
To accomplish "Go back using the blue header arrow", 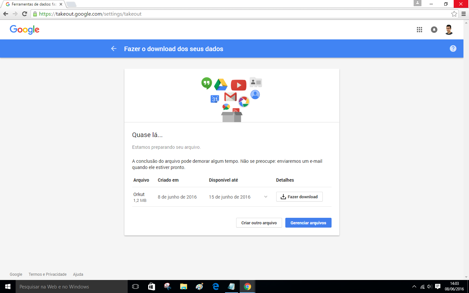I will tap(114, 49).
